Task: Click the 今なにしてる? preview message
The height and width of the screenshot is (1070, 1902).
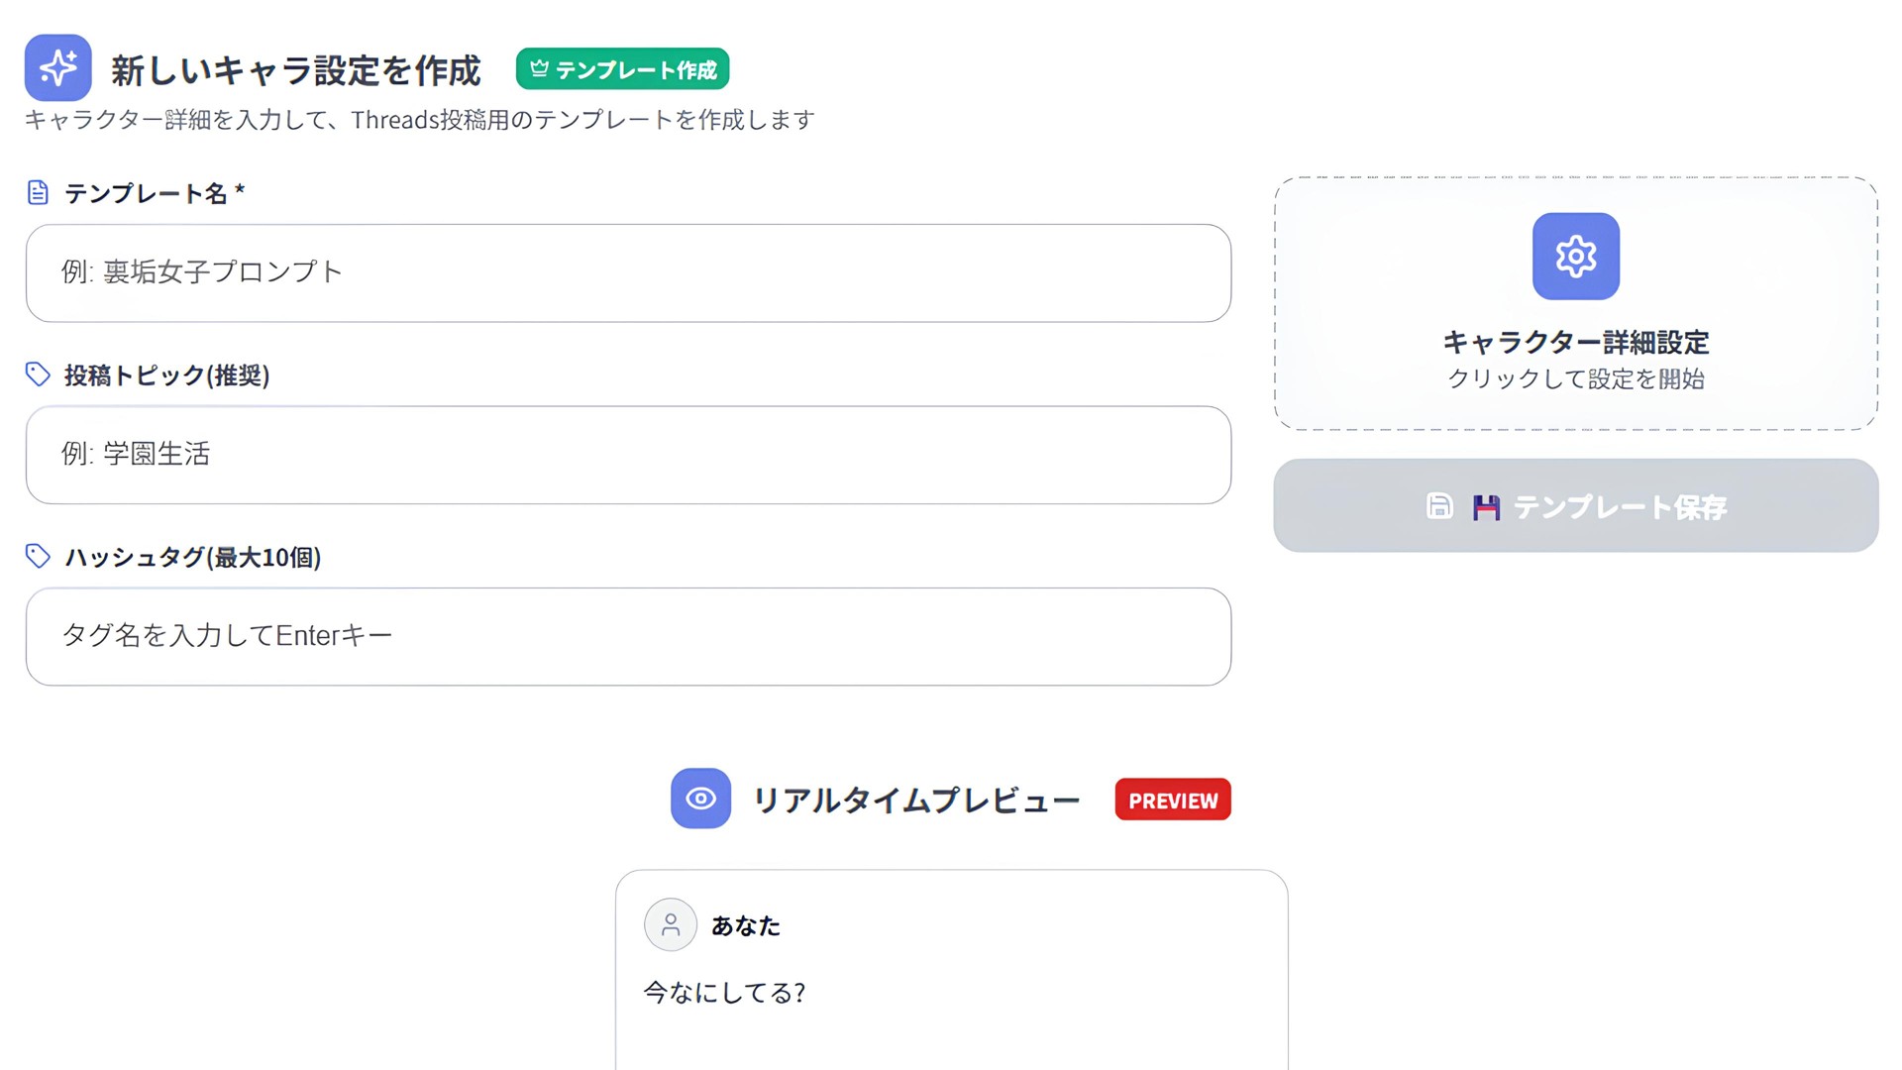Action: click(724, 993)
